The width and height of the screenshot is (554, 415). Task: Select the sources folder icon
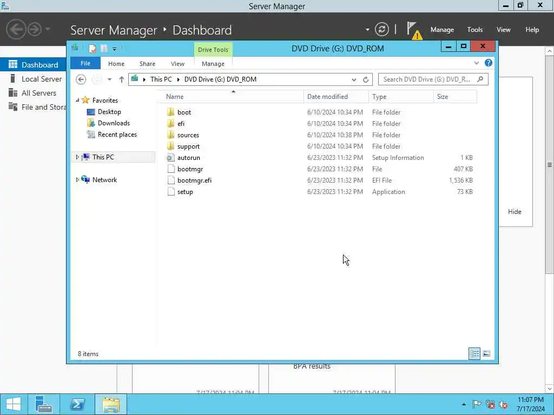[x=171, y=135]
